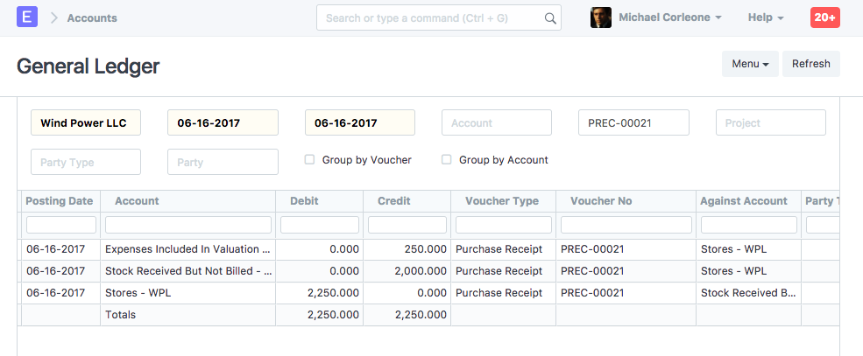Click the Debit column header
The width and height of the screenshot is (863, 356).
[x=319, y=201]
